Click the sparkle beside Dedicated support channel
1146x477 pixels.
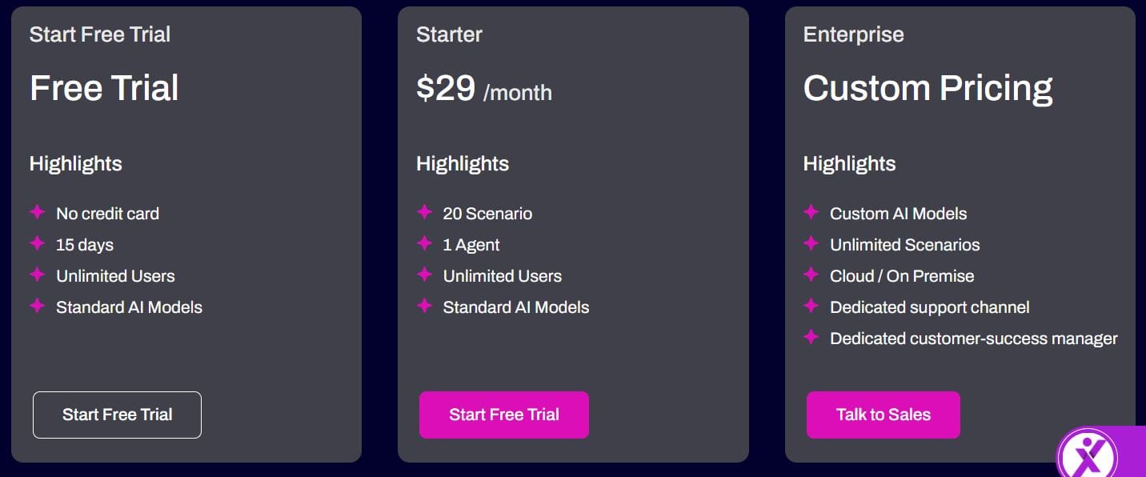(811, 307)
